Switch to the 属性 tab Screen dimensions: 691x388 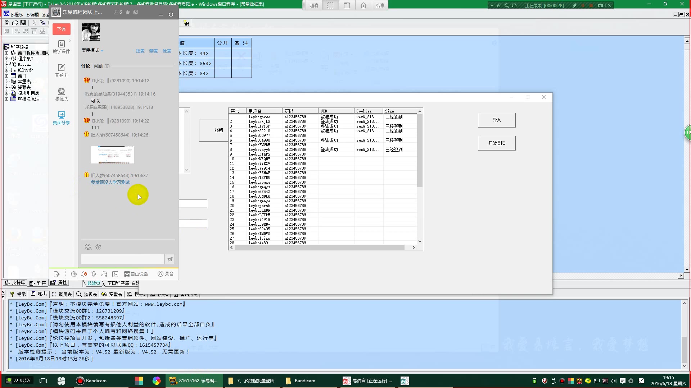coord(59,283)
